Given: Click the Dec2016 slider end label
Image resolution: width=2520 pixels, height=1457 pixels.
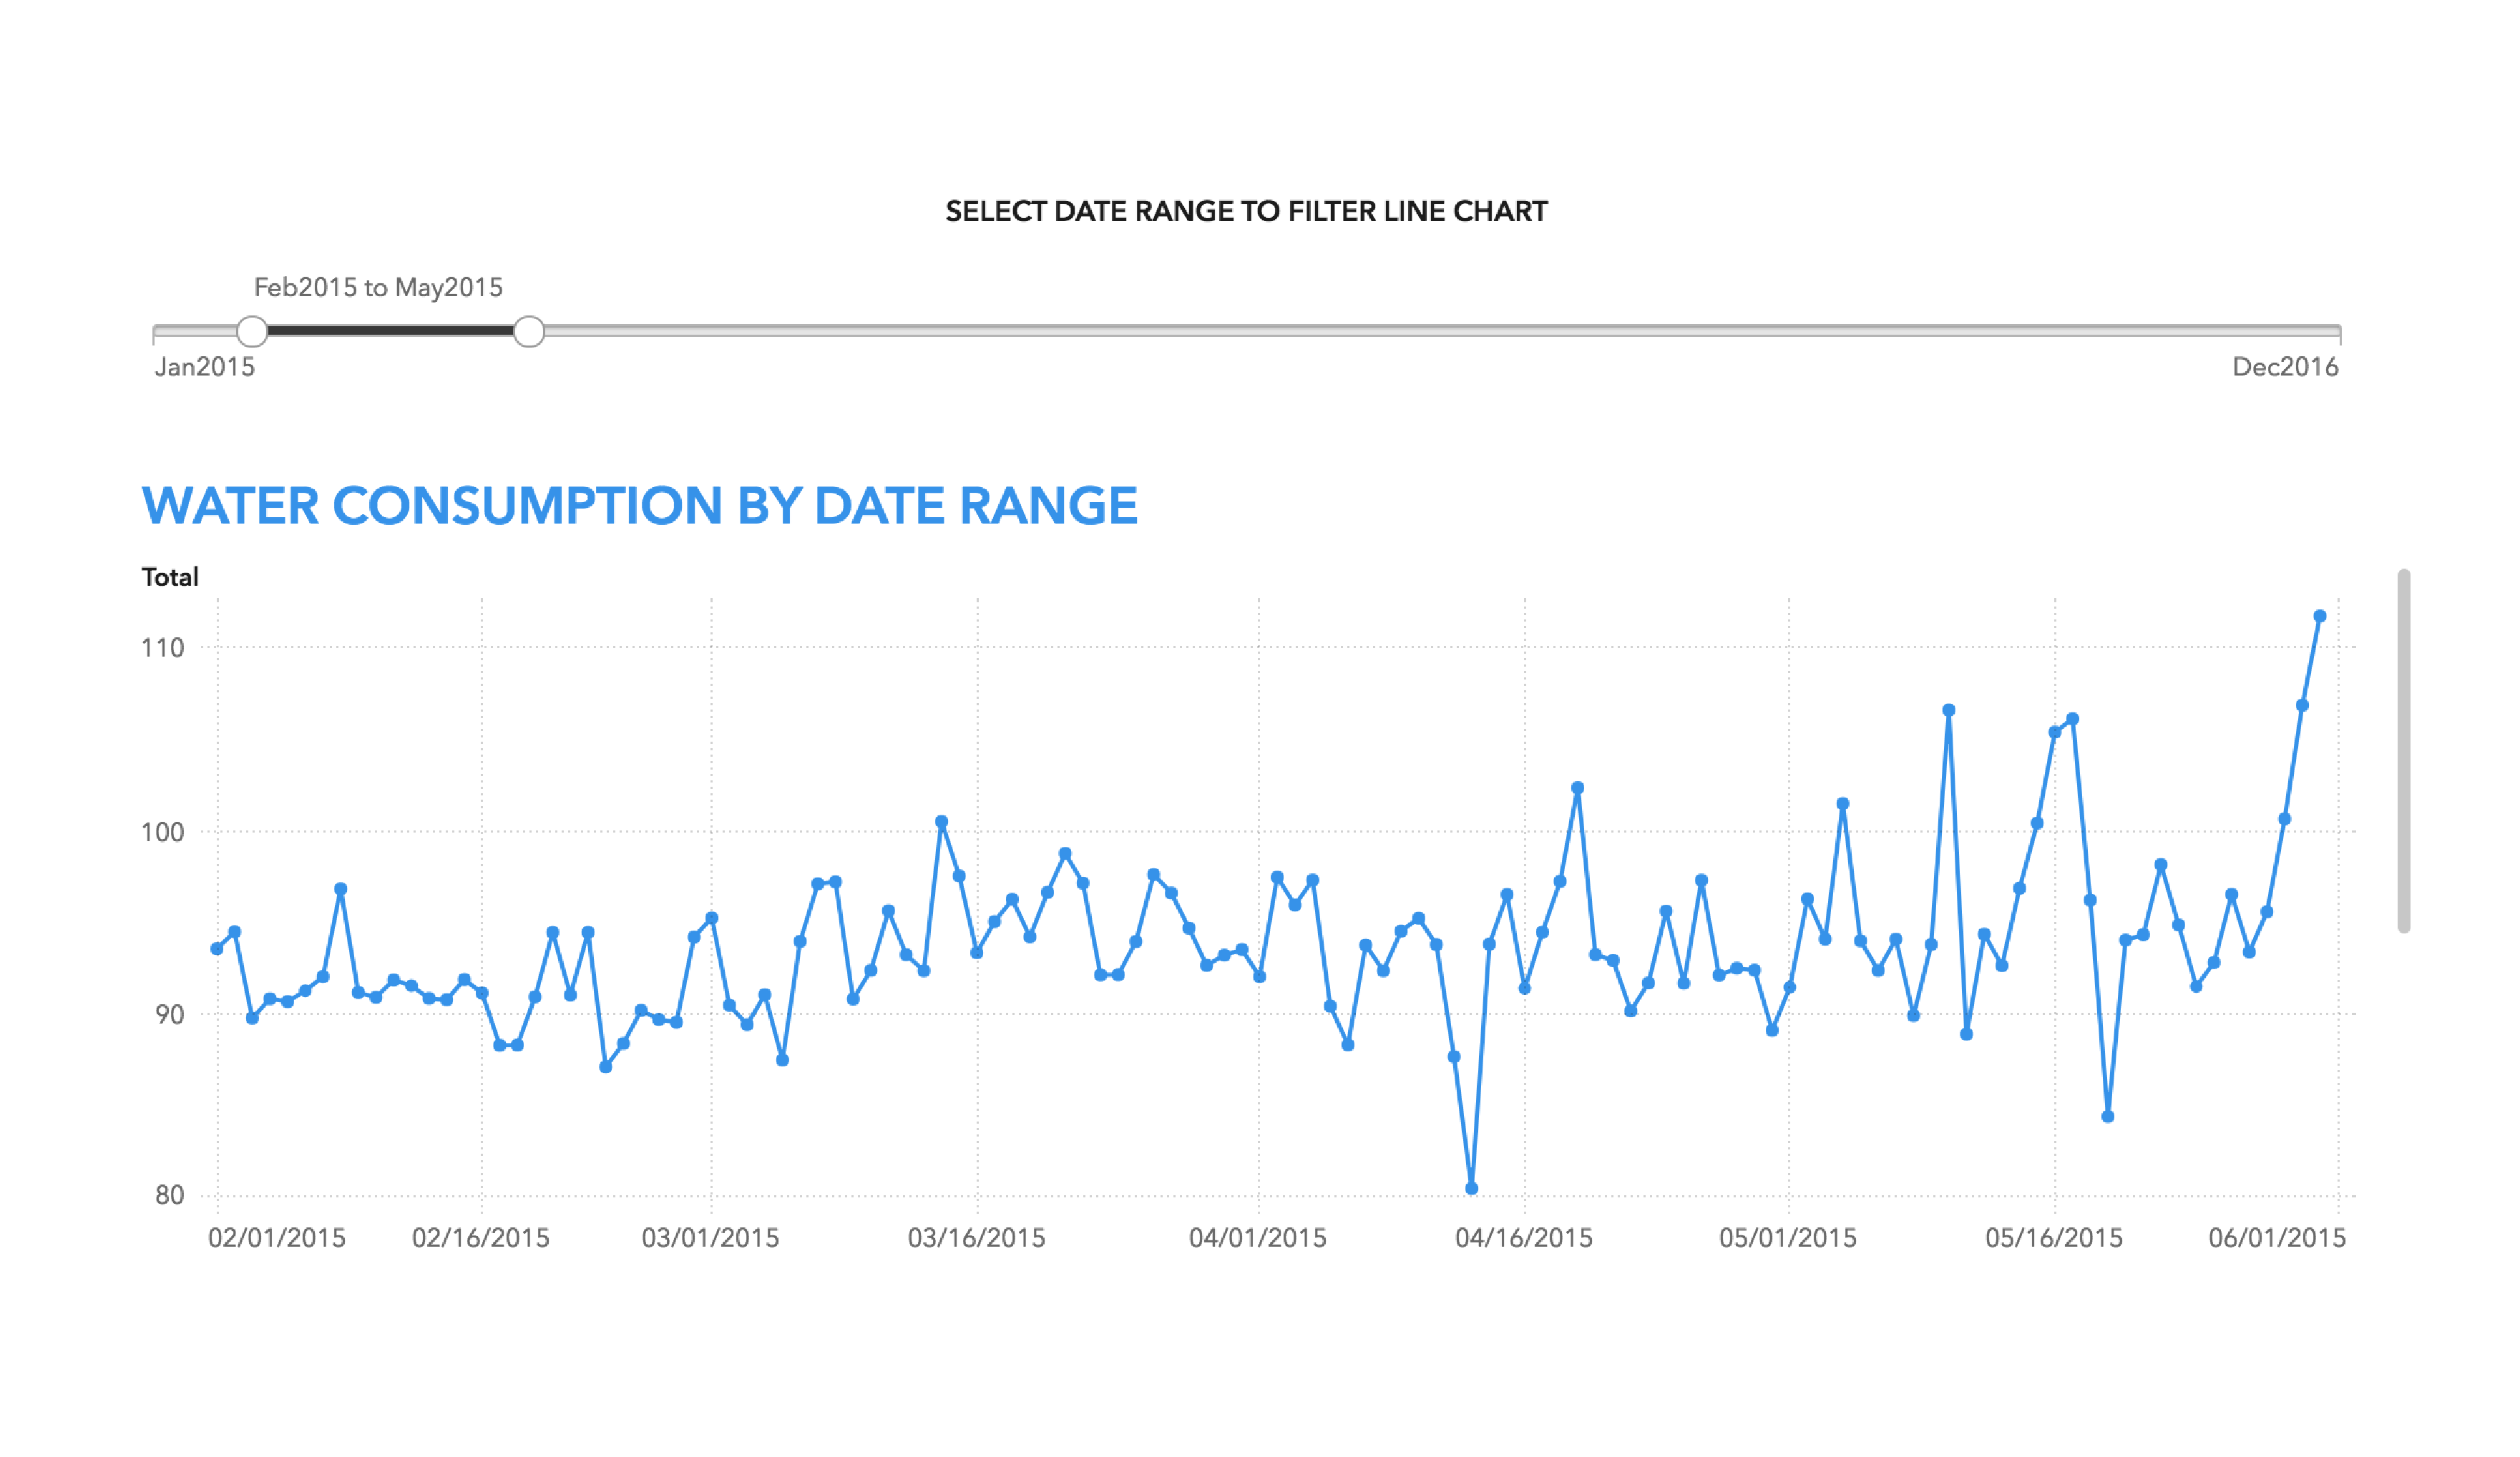Looking at the screenshot, I should 2285,367.
